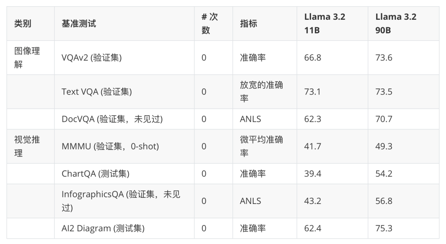Select the 49.3 score cell
This screenshot has width=446, height=244.
pyautogui.click(x=384, y=146)
